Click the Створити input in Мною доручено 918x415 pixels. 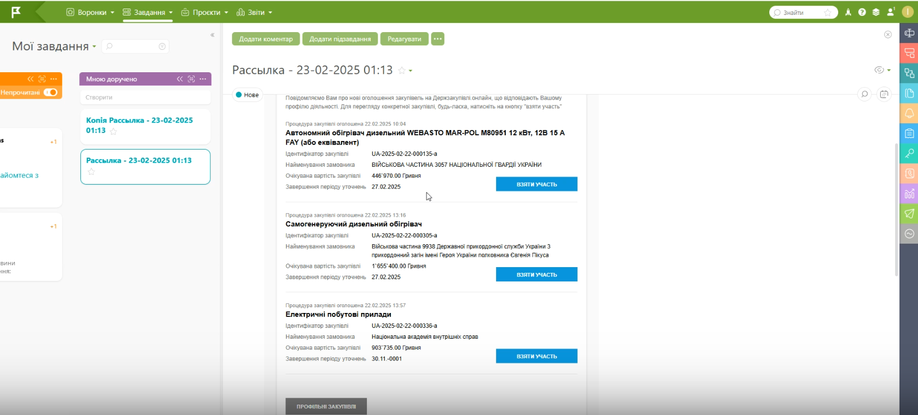pos(145,97)
